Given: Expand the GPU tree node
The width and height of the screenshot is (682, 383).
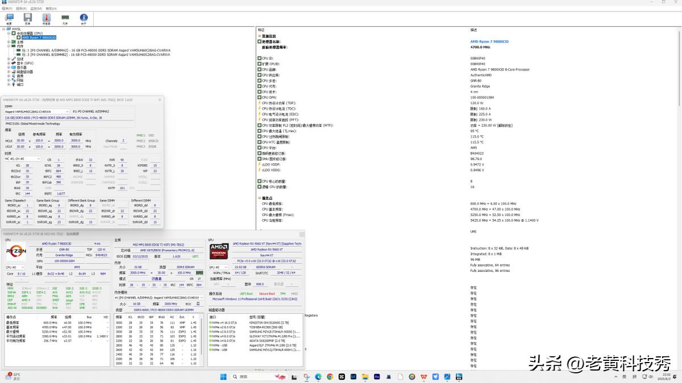Looking at the screenshot, I should pyautogui.click(x=9, y=63).
